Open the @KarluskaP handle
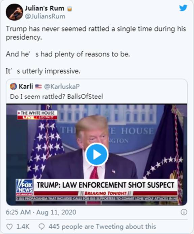This screenshot has height=234, width=194. tap(62, 87)
